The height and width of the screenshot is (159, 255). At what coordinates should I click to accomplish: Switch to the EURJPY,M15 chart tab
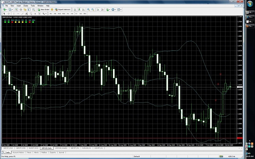(x=33, y=148)
